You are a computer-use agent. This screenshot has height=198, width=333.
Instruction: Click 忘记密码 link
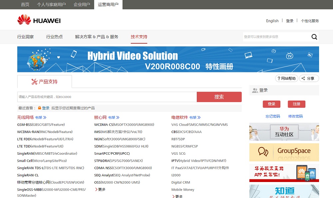point(273,116)
